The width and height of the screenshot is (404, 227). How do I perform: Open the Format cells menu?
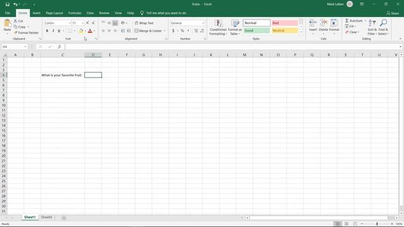click(334, 26)
